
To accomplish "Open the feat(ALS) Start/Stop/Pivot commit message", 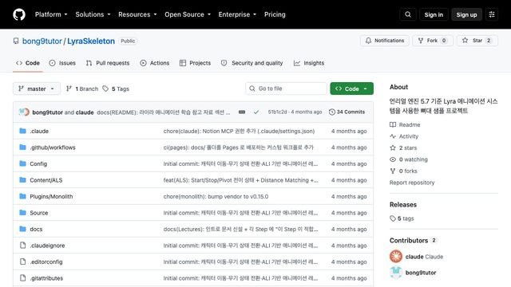I will (241, 180).
